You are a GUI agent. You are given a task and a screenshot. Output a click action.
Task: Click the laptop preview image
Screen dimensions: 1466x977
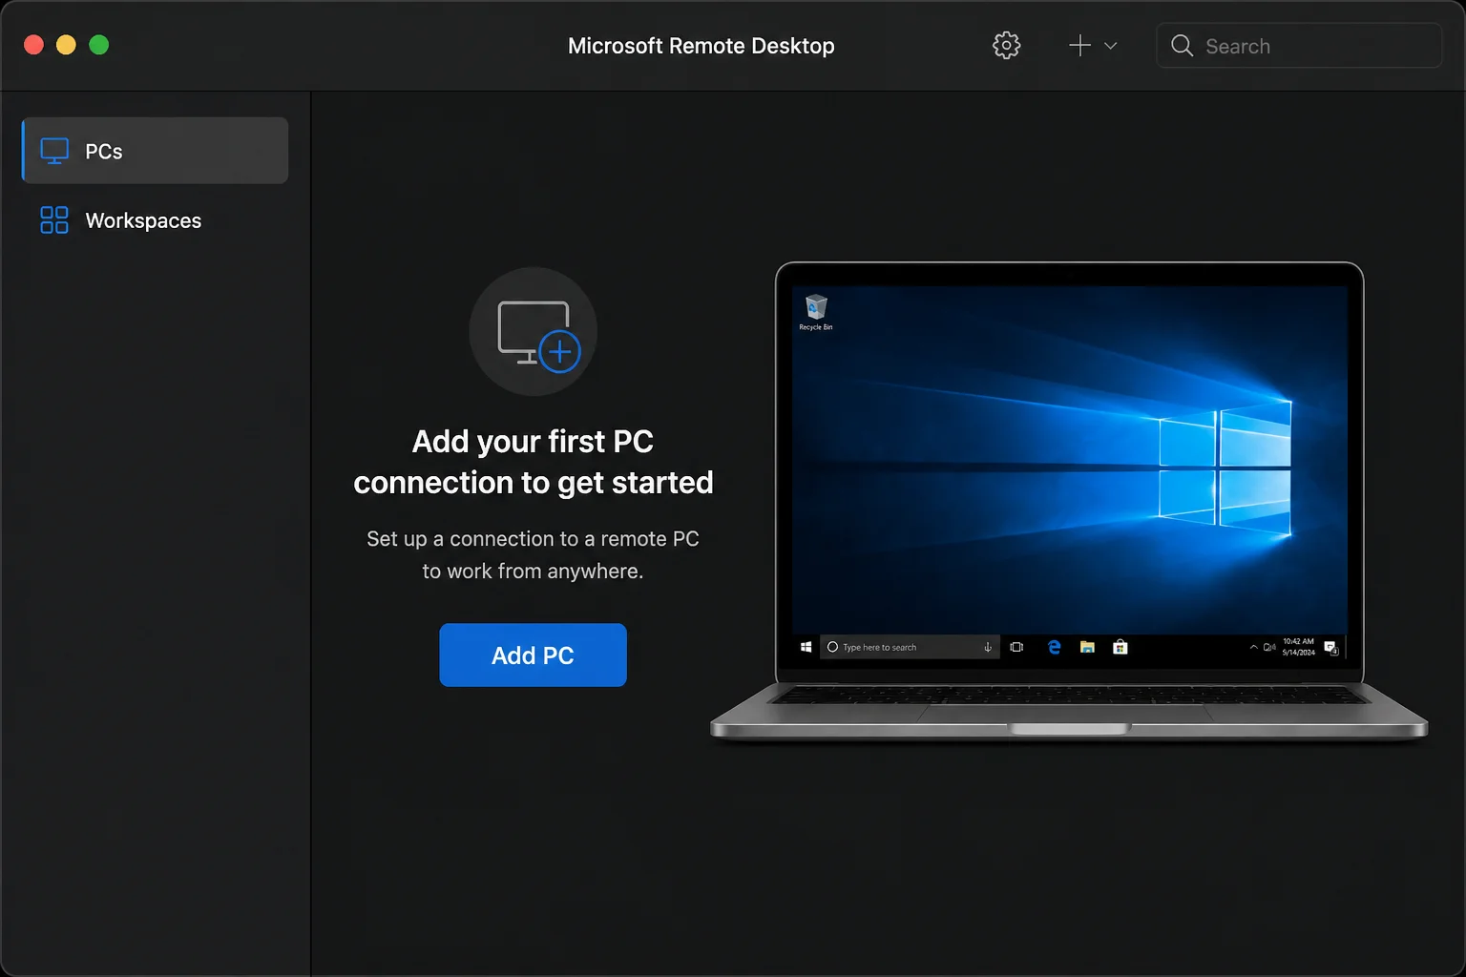point(1069,501)
